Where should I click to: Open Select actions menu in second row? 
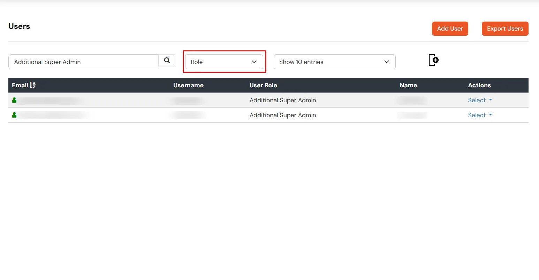click(480, 115)
